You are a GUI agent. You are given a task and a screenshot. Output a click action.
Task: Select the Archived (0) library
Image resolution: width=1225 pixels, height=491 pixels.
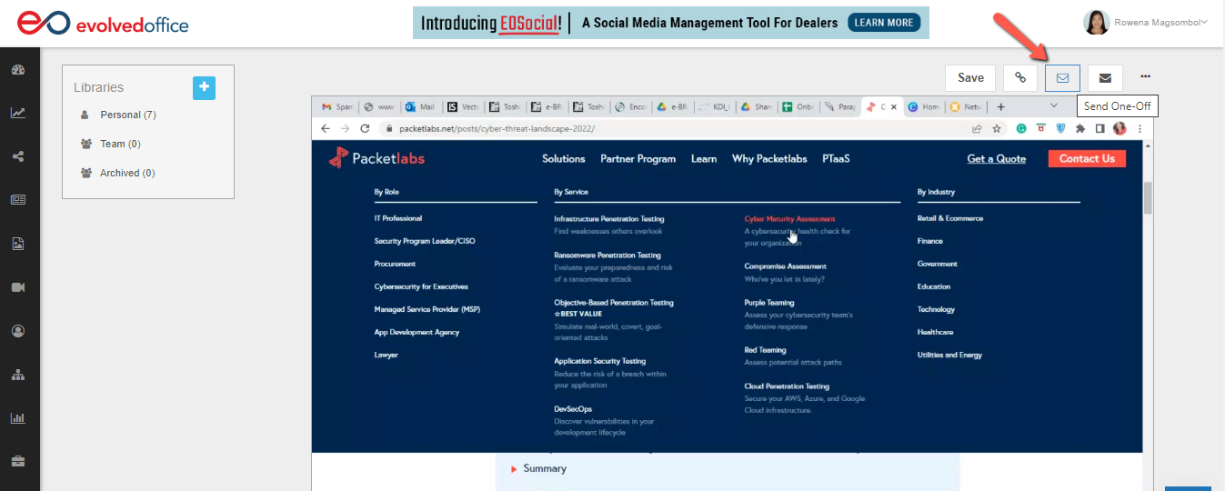(127, 173)
